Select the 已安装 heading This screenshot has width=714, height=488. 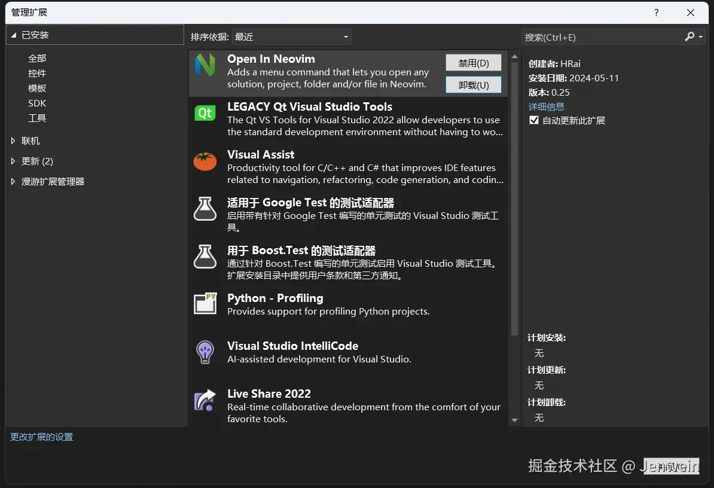click(x=35, y=35)
